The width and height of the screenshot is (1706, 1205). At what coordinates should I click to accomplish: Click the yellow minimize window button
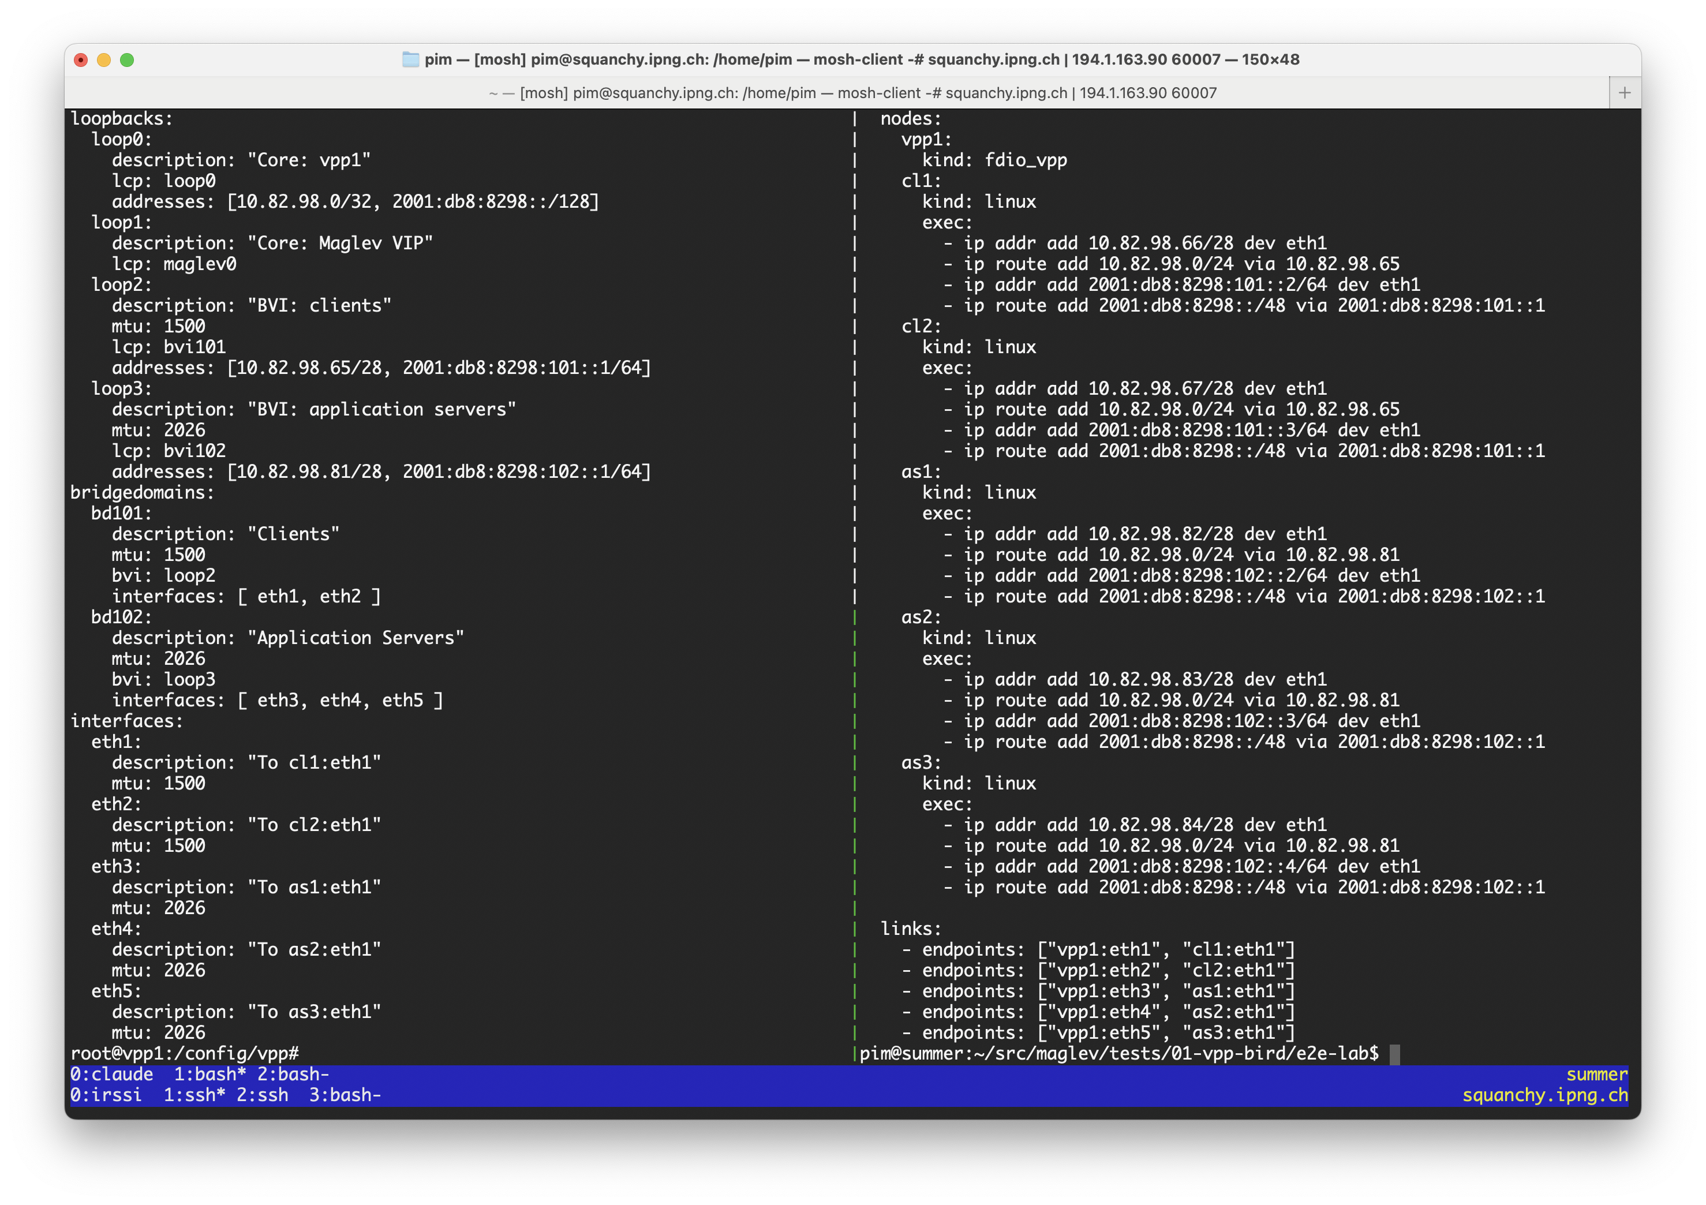pyautogui.click(x=104, y=60)
